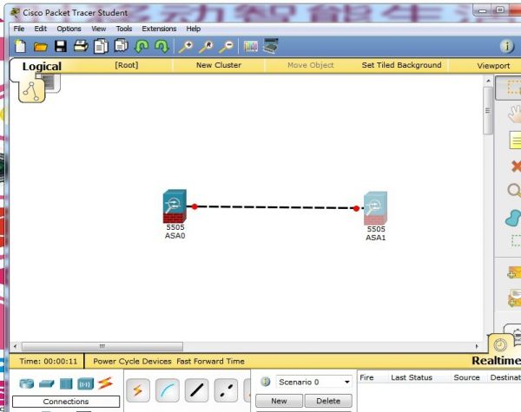This screenshot has height=412, width=521.
Task: Open the drawing palette icon
Action: point(251,46)
